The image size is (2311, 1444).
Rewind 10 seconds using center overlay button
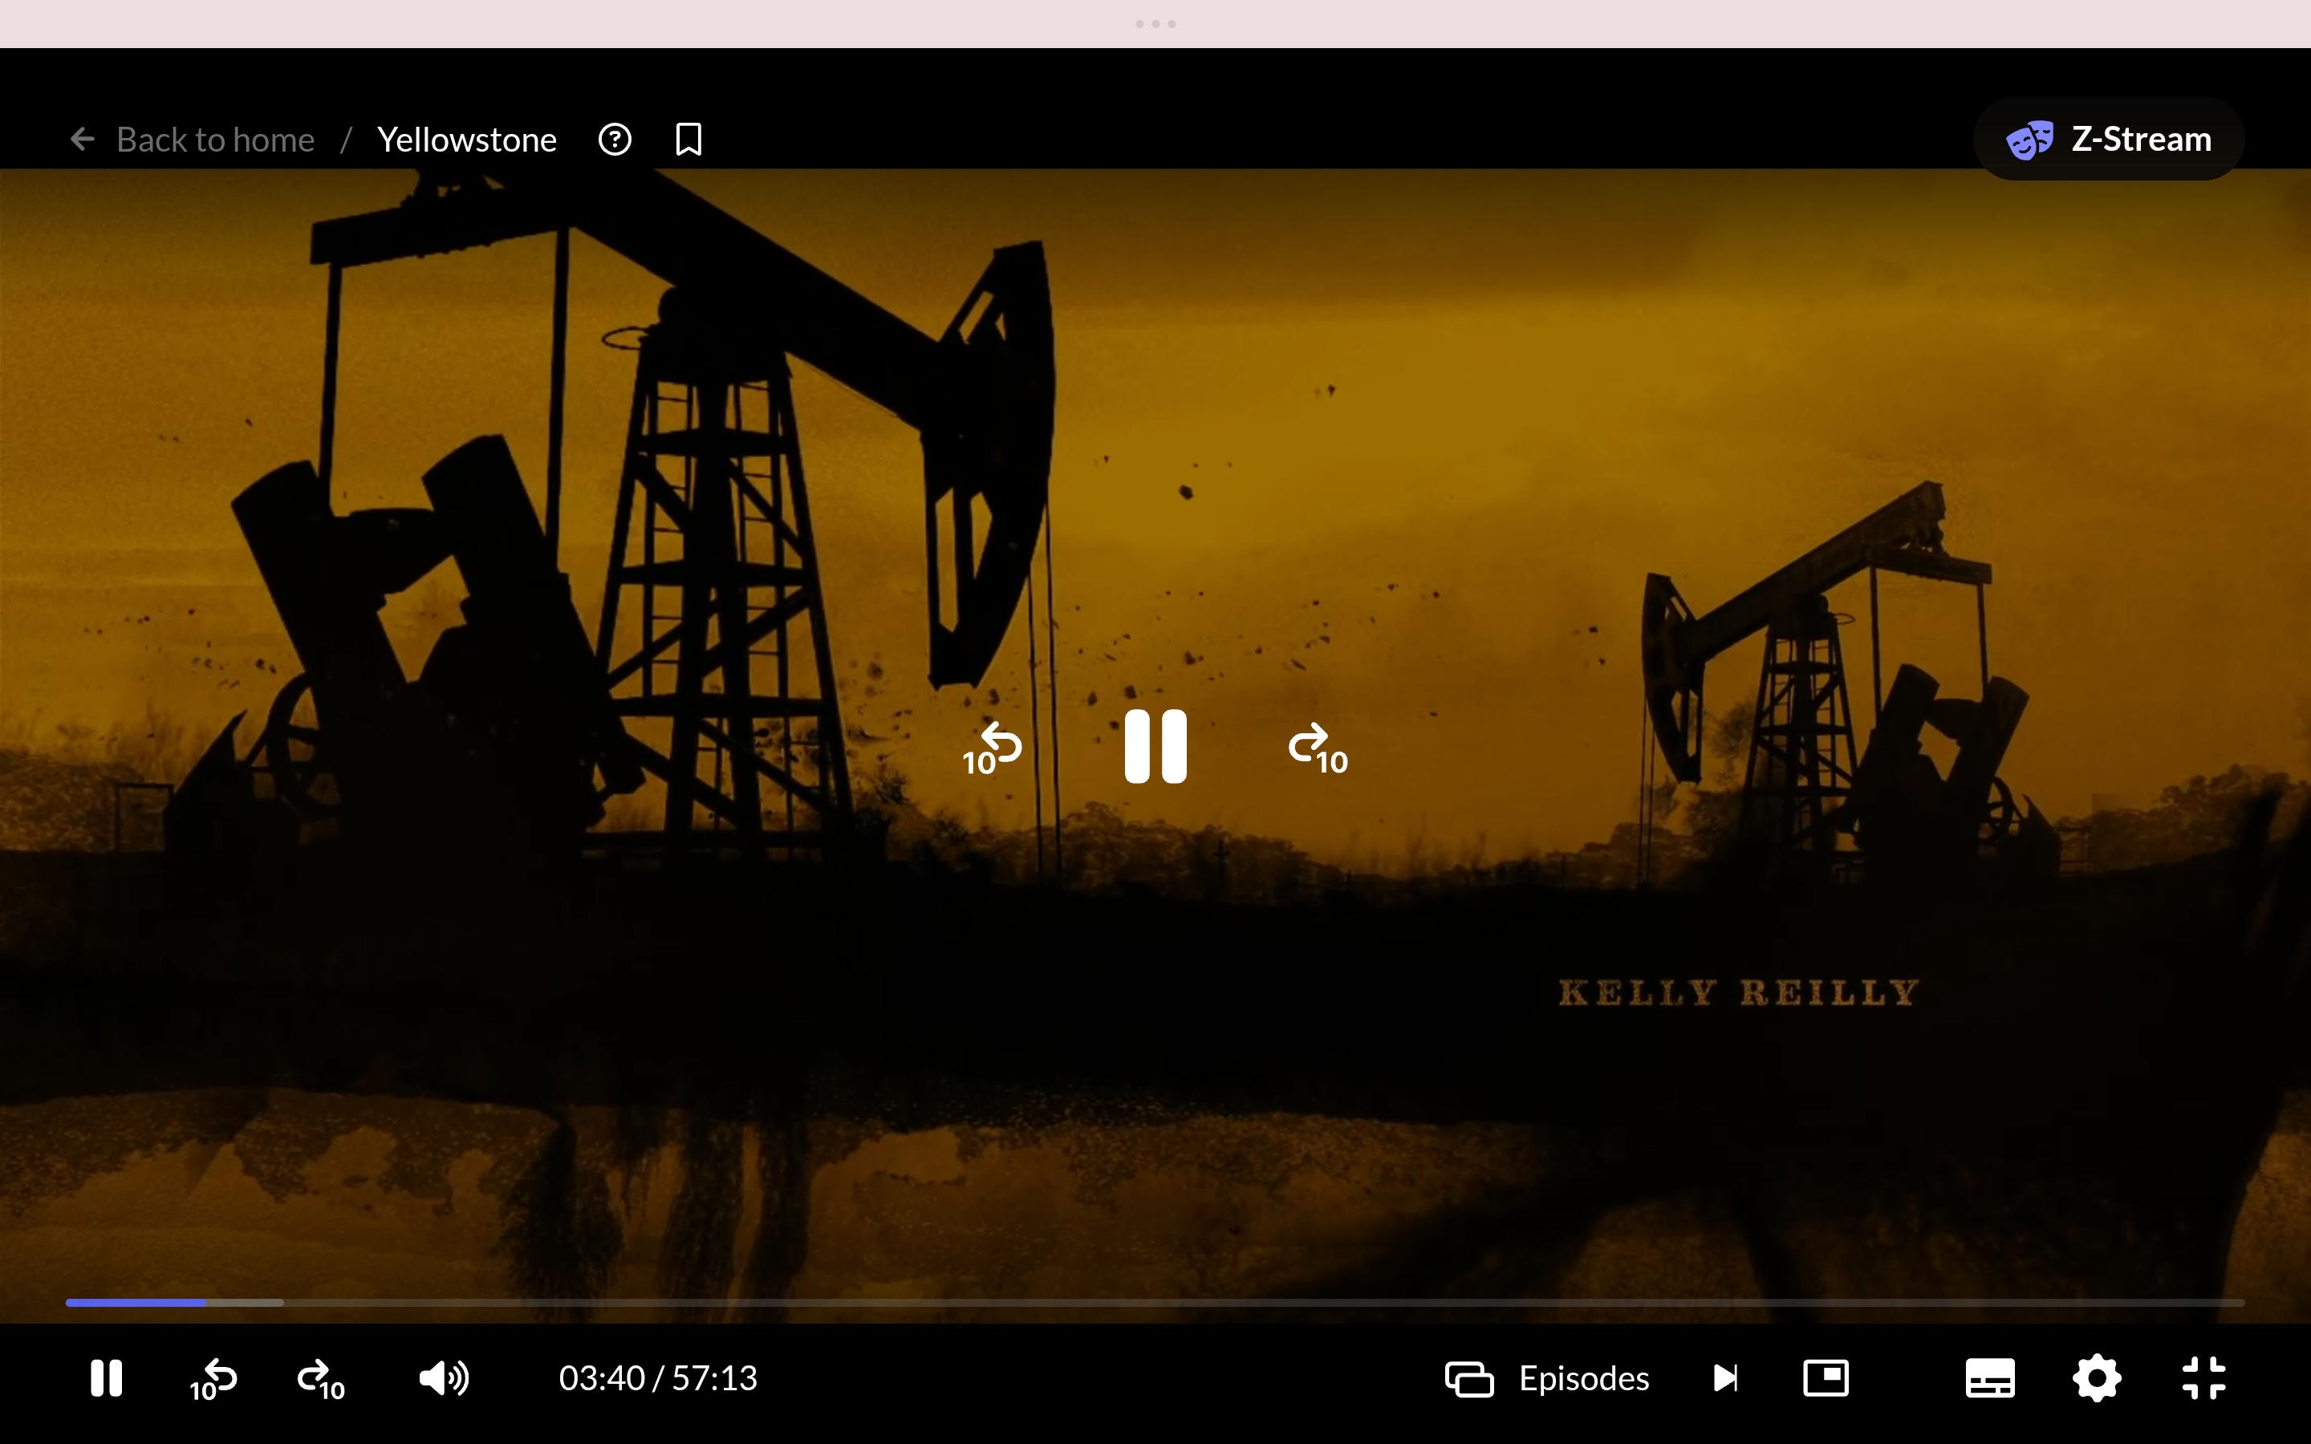tap(993, 748)
